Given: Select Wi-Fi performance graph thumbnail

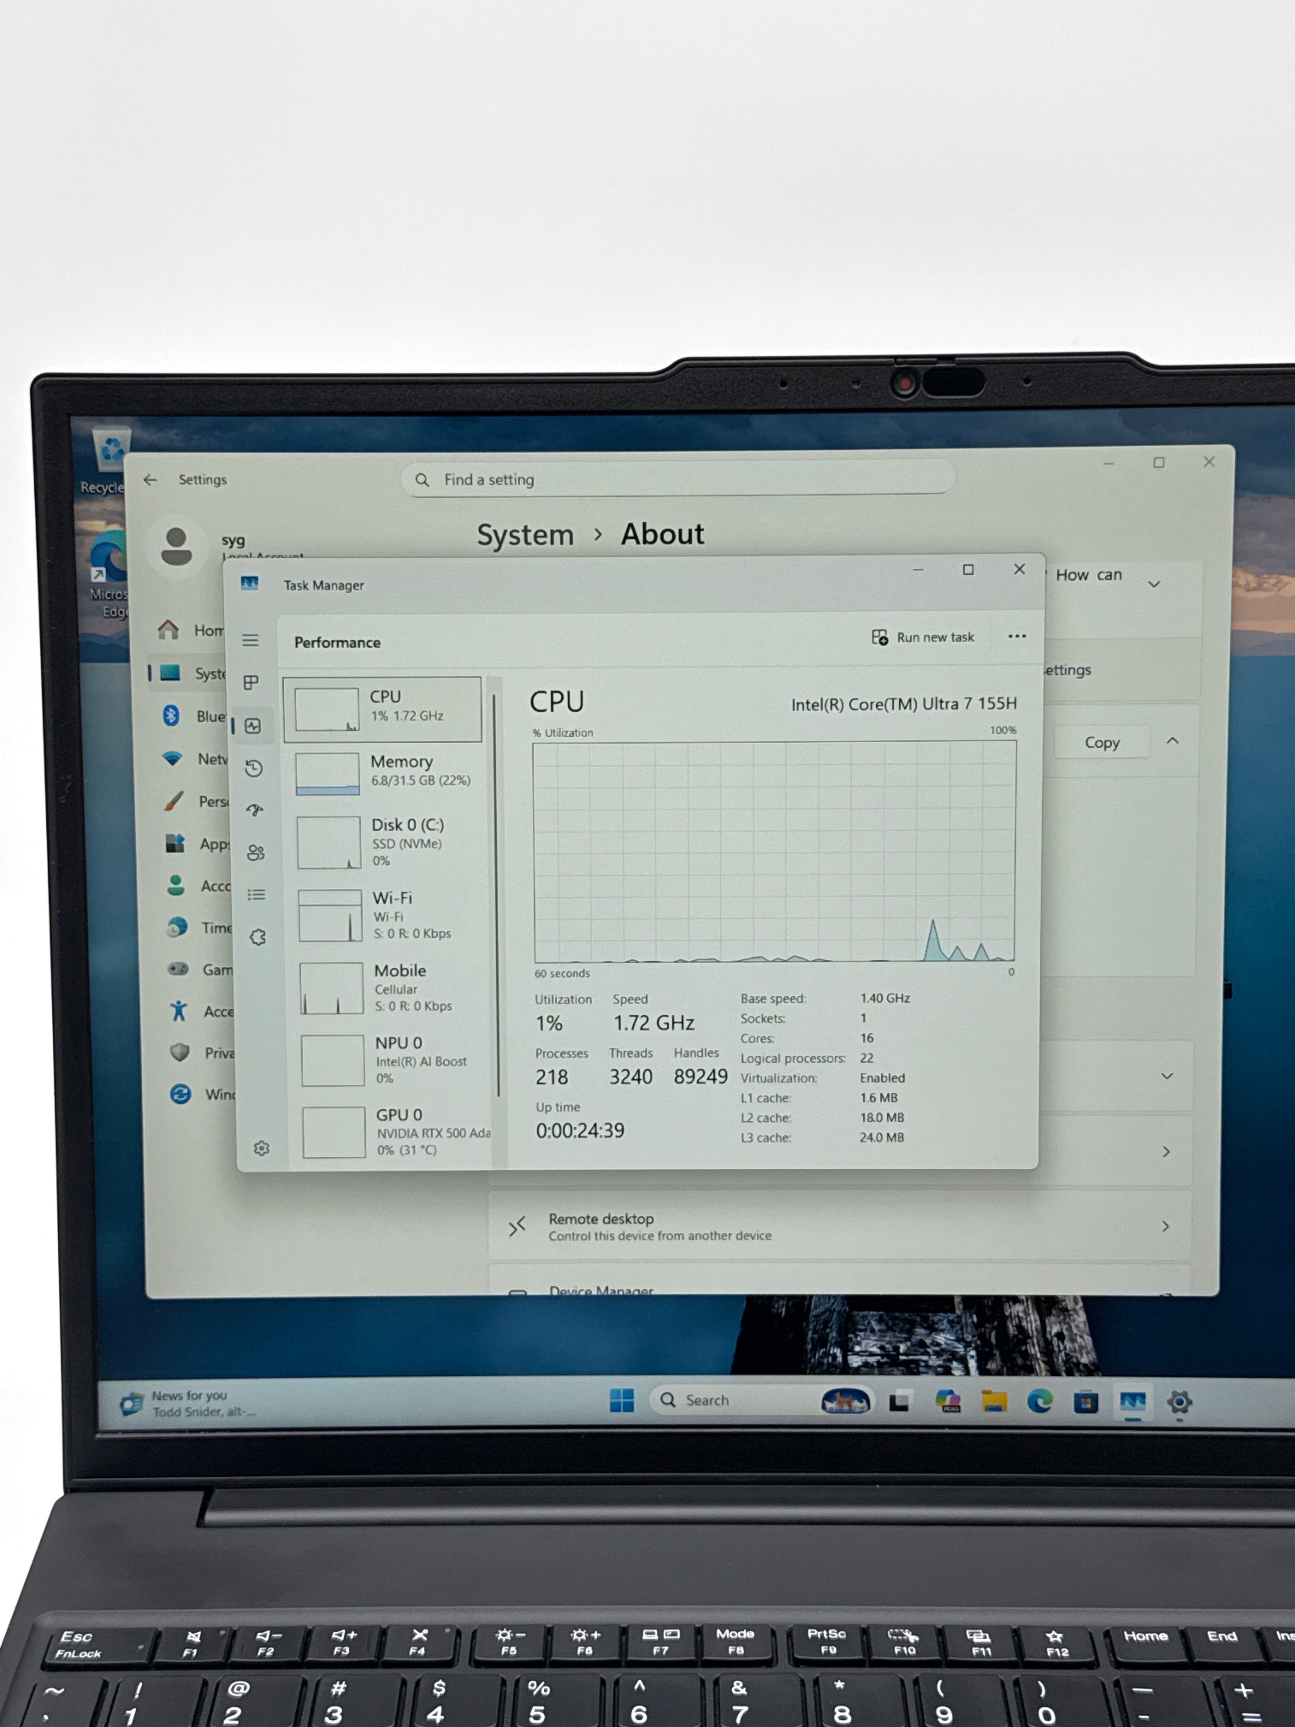Looking at the screenshot, I should coord(330,916).
